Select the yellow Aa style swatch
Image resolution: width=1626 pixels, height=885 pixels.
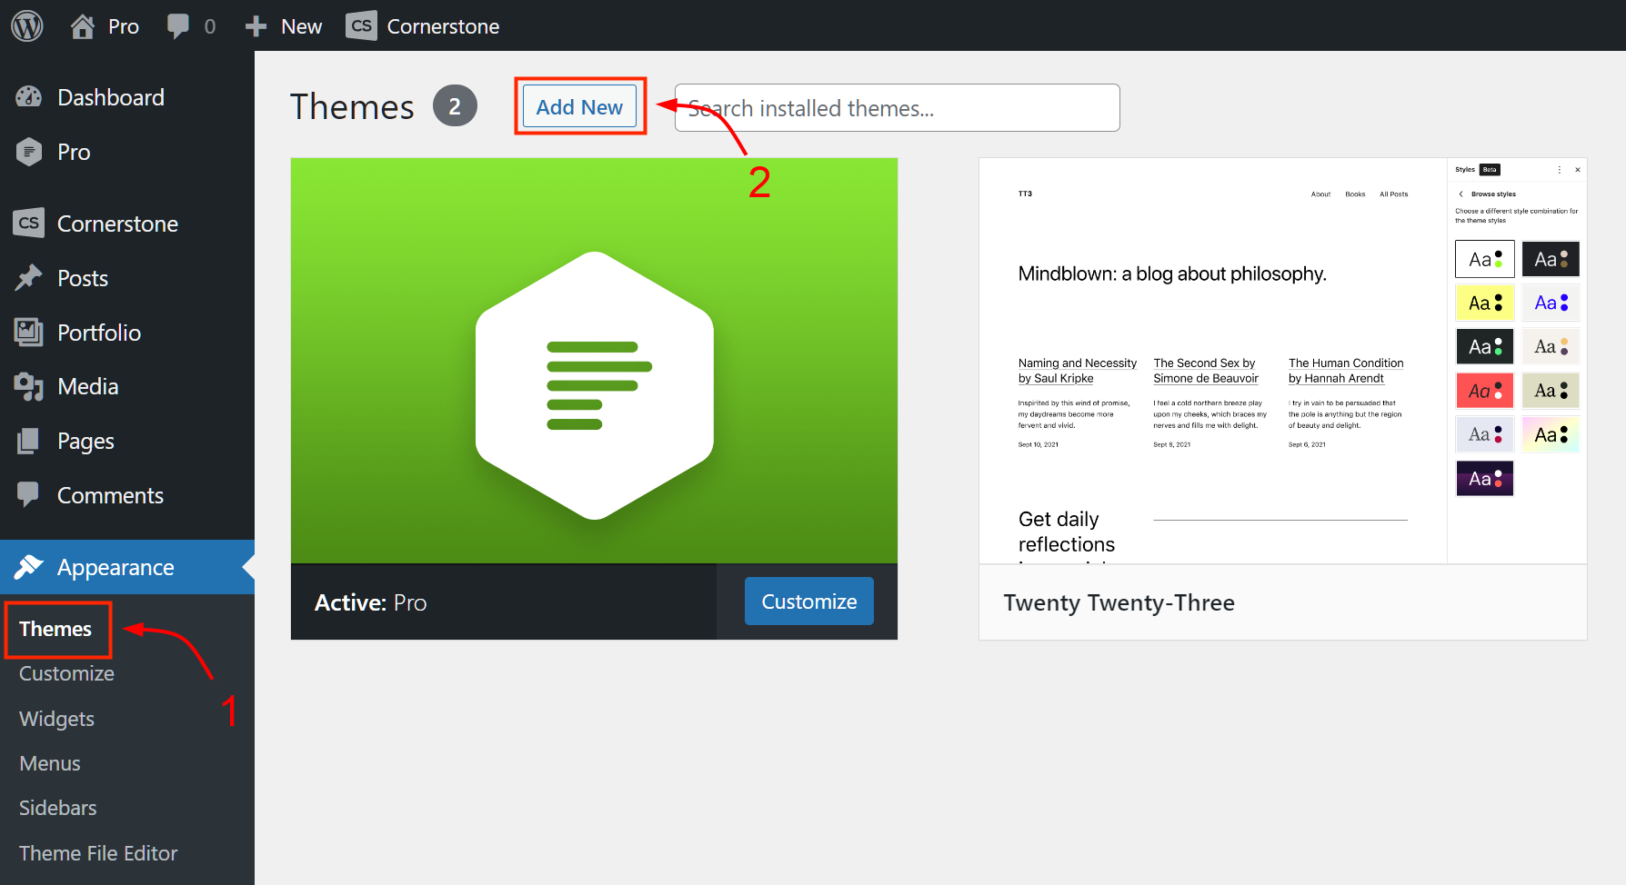(x=1484, y=303)
